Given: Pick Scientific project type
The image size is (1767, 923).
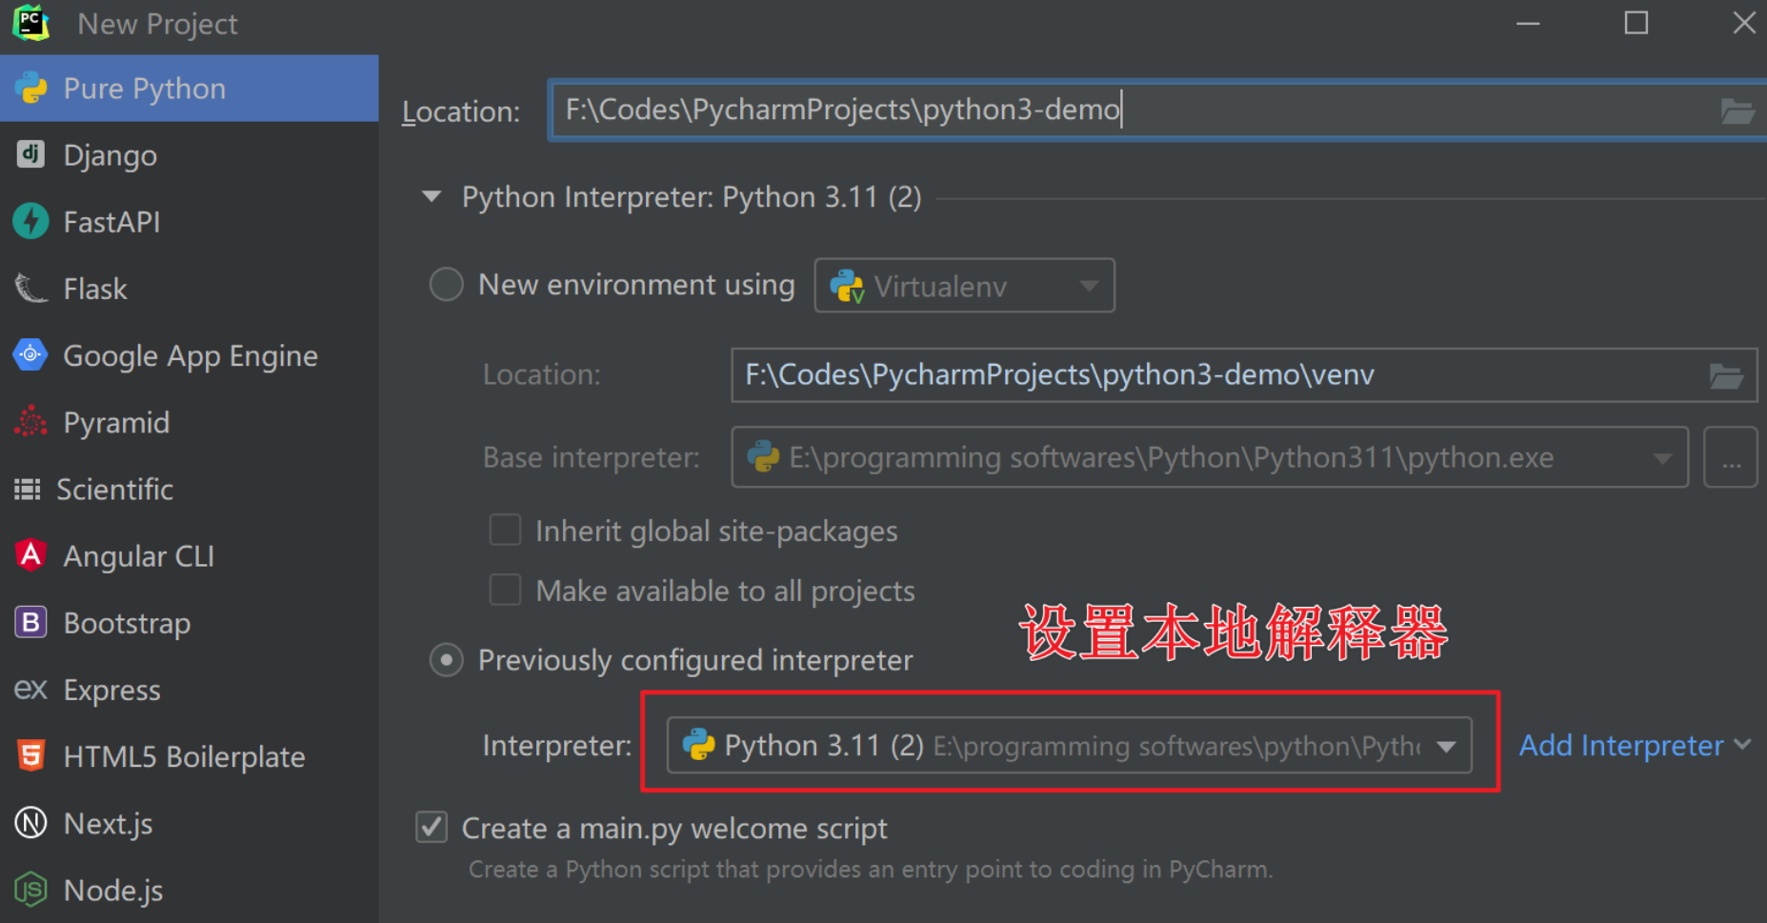Looking at the screenshot, I should [x=189, y=489].
